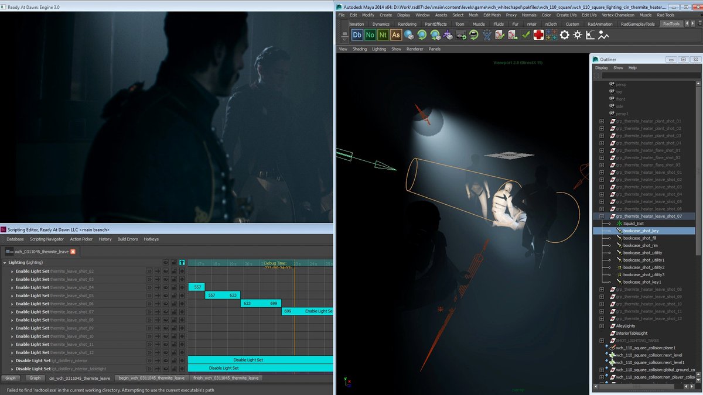Click the sun-shaped light shelf icon
703x395 pixels.
(x=578, y=35)
